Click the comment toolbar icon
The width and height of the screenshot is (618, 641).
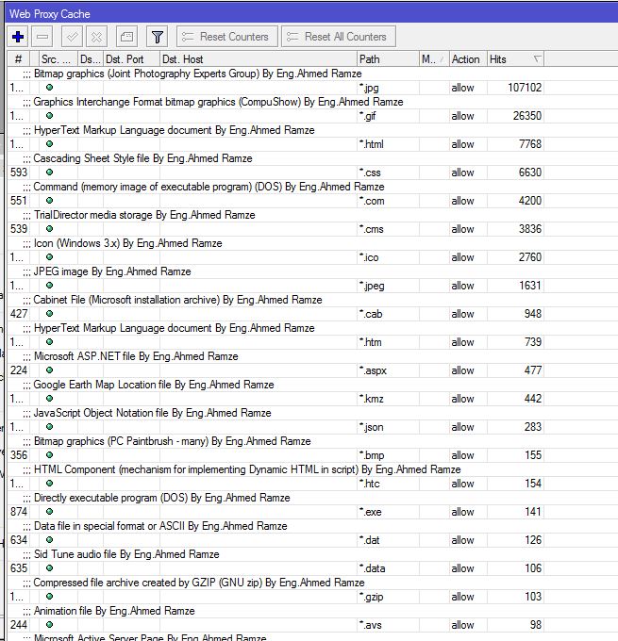click(126, 37)
